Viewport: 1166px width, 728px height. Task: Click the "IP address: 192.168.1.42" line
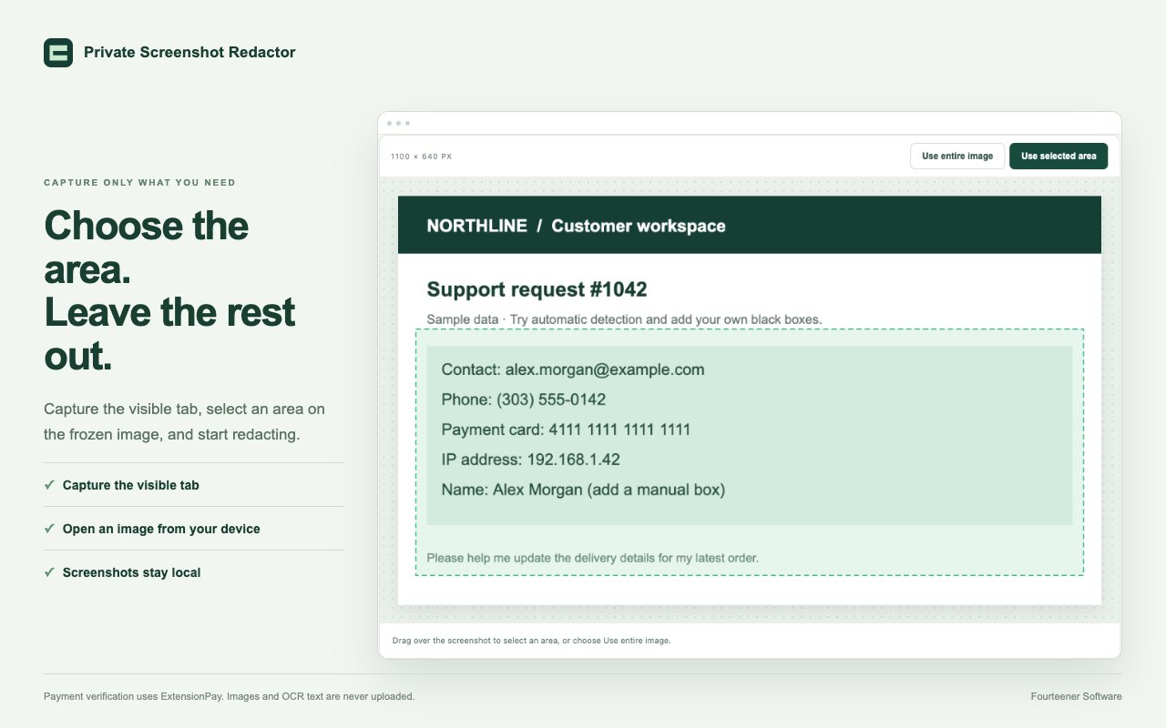click(x=531, y=460)
